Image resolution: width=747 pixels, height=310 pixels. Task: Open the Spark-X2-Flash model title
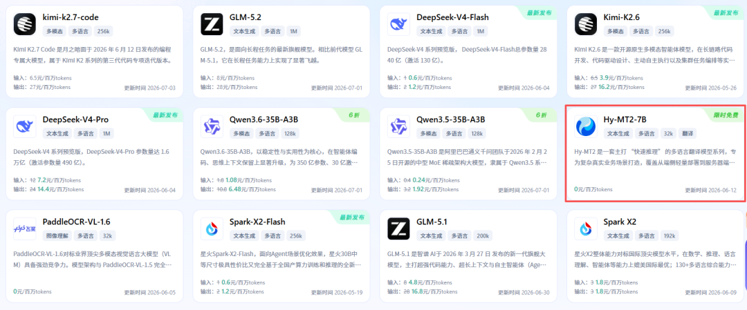click(259, 222)
